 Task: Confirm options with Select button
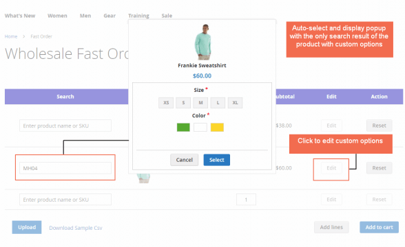click(217, 160)
